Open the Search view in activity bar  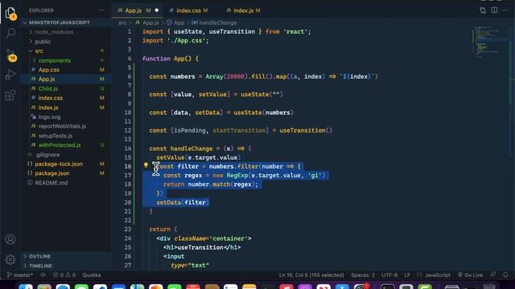(10, 33)
